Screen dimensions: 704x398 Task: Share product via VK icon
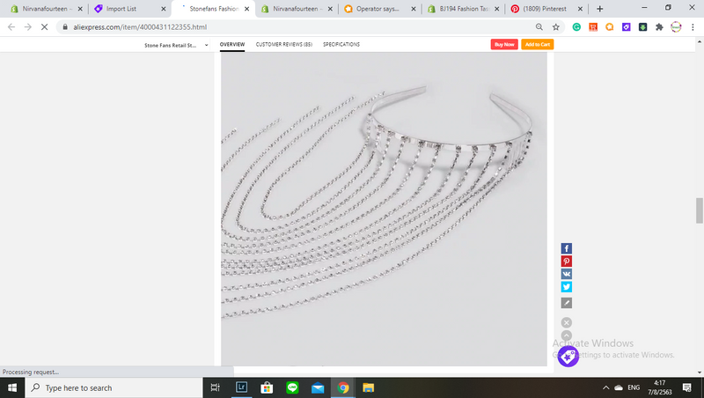[566, 274]
